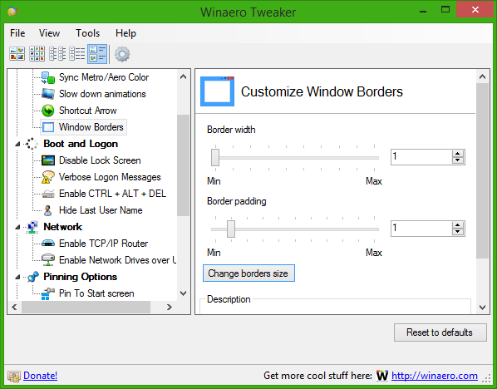
Task: Click the Border padding slider thumb
Action: (231, 229)
